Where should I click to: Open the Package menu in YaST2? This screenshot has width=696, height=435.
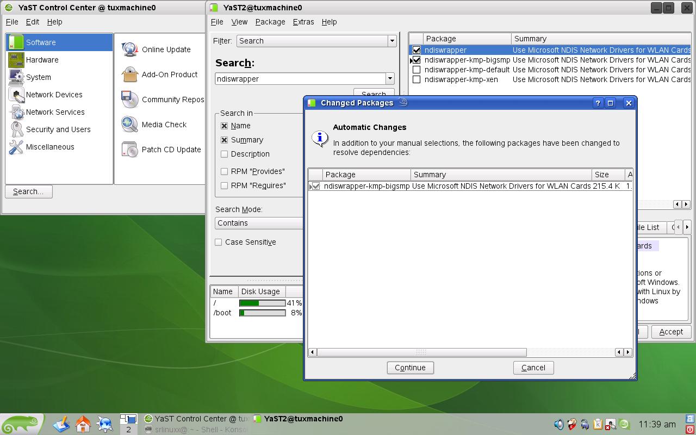point(270,22)
